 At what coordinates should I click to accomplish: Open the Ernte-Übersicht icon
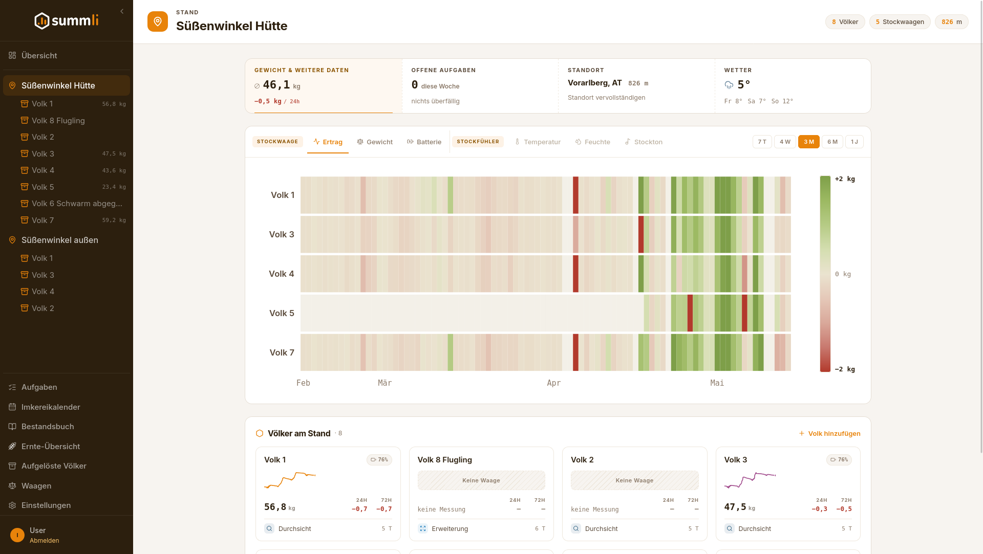pyautogui.click(x=12, y=447)
